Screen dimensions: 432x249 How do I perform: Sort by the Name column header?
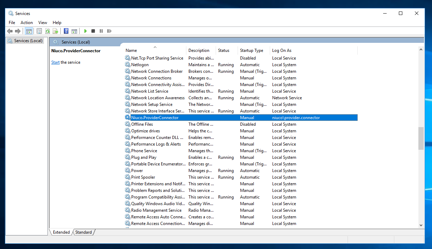(155, 50)
